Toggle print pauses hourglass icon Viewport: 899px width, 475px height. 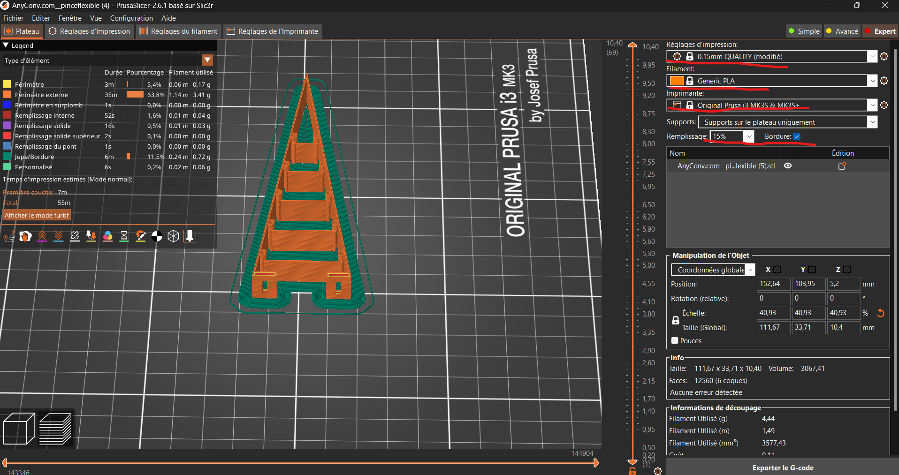(124, 236)
